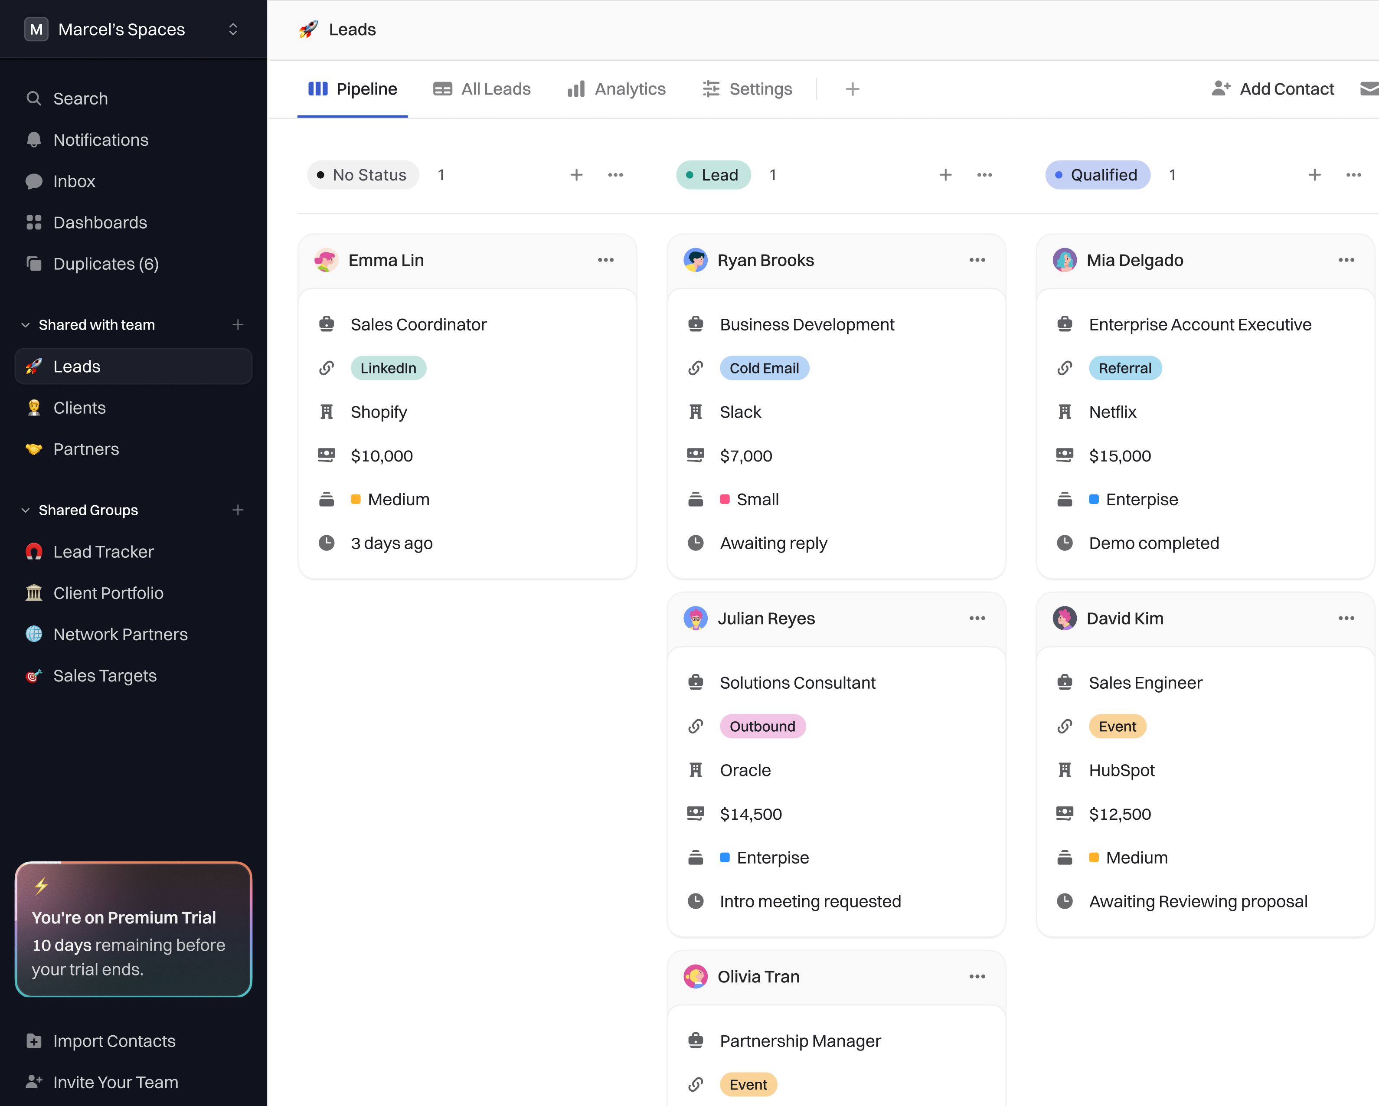The image size is (1379, 1106).
Task: Click the Search magnifier in sidebar
Action: point(34,98)
